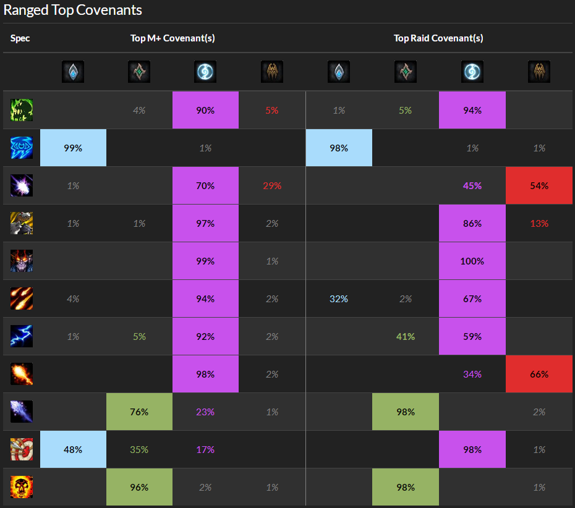Click the Spec column header
This screenshot has width=575, height=508.
20,38
